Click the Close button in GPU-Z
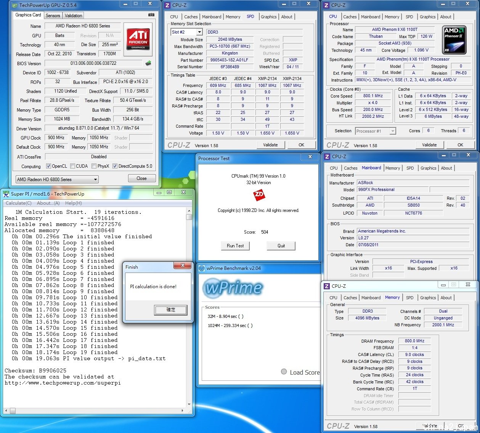 pyautogui.click(x=141, y=178)
